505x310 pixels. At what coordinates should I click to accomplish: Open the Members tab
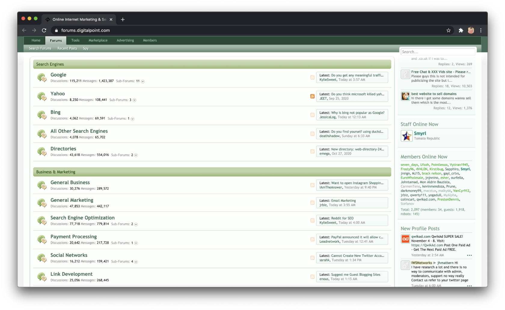click(x=150, y=40)
